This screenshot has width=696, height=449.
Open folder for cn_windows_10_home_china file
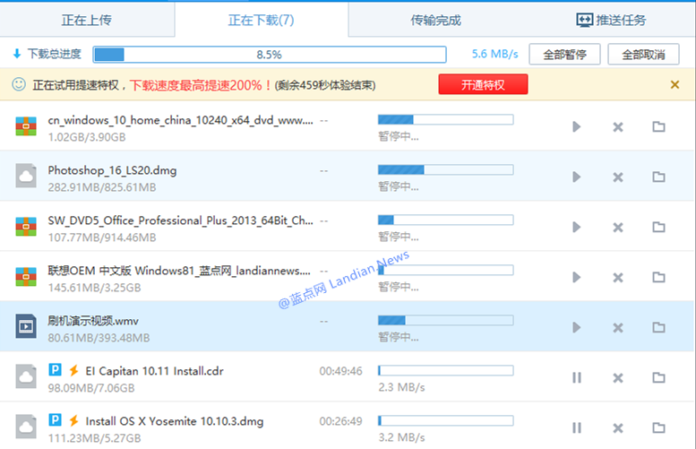658,126
